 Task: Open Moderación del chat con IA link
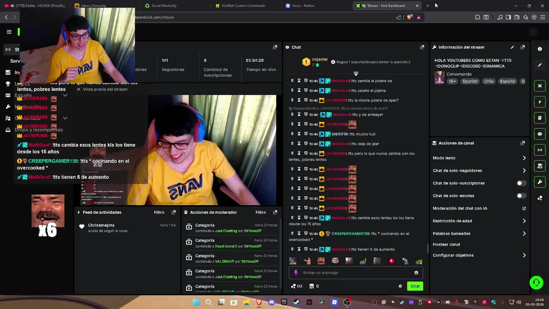[524, 209]
